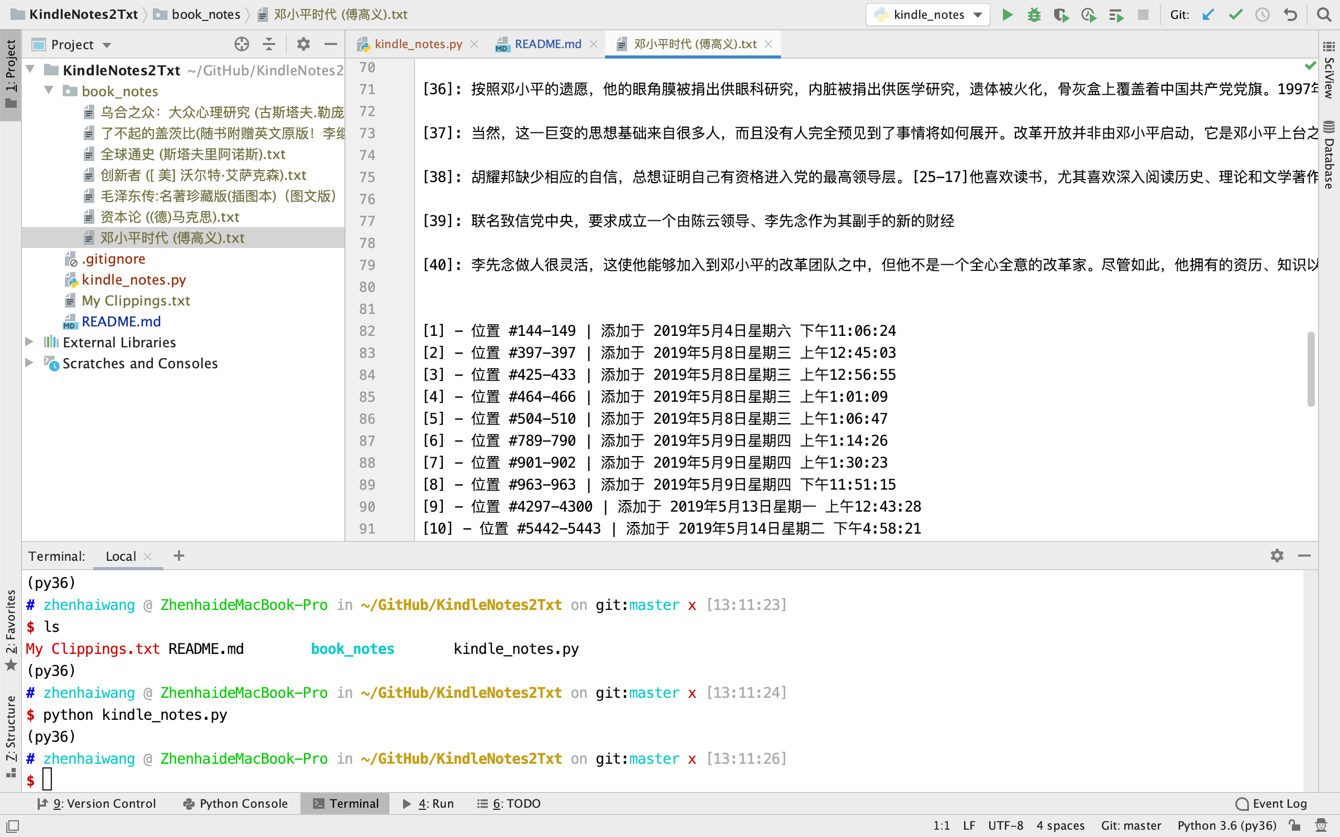The image size is (1340, 837).
Task: Toggle the Project tool window stripe
Action: tap(10, 74)
